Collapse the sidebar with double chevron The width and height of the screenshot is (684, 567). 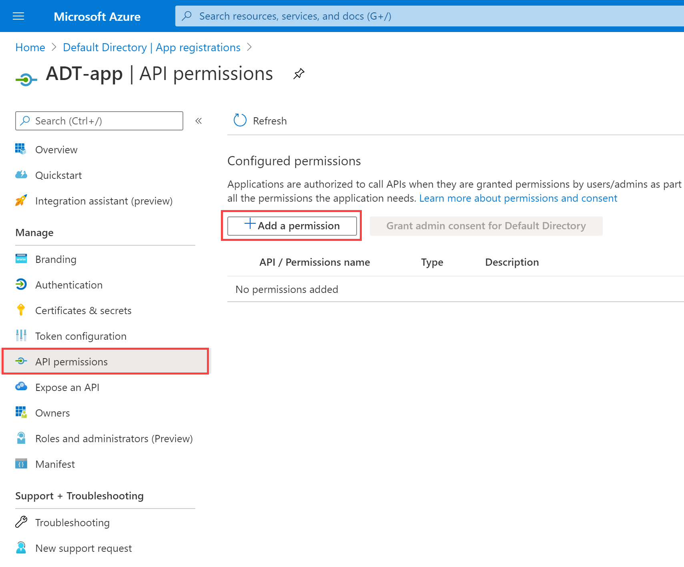pos(199,121)
